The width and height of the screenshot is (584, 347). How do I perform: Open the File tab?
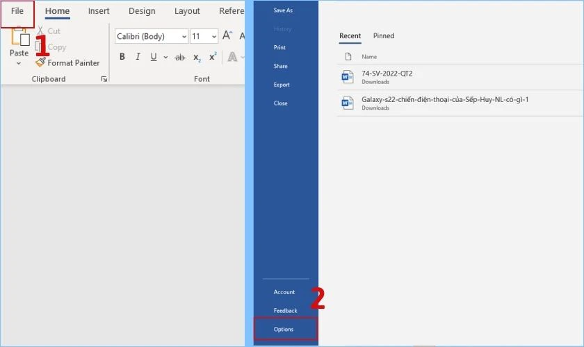click(17, 12)
